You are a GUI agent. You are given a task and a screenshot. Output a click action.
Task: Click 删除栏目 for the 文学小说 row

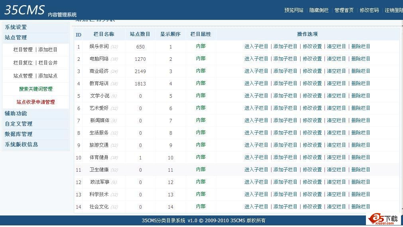[361, 96]
